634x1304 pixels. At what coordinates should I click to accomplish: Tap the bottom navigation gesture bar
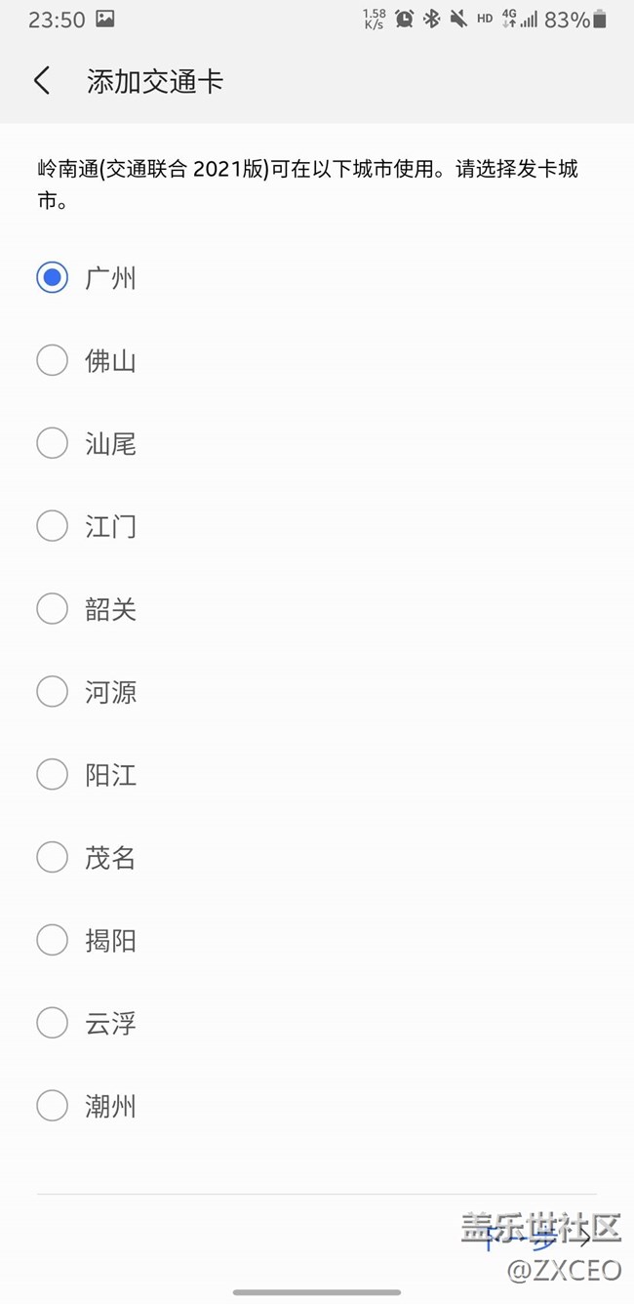click(317, 1292)
